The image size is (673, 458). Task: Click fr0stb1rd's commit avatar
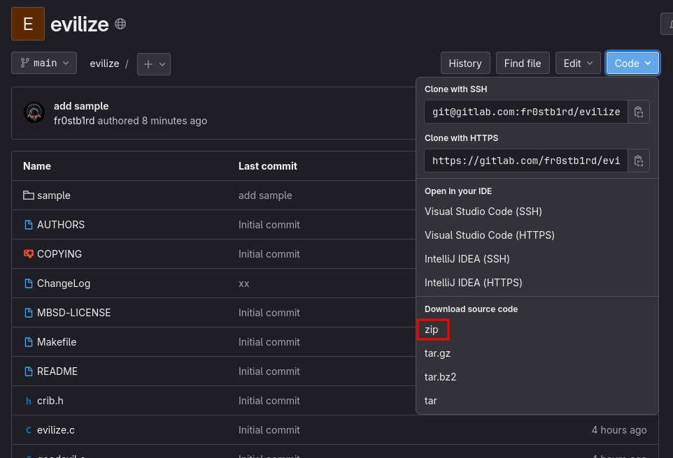coord(34,112)
